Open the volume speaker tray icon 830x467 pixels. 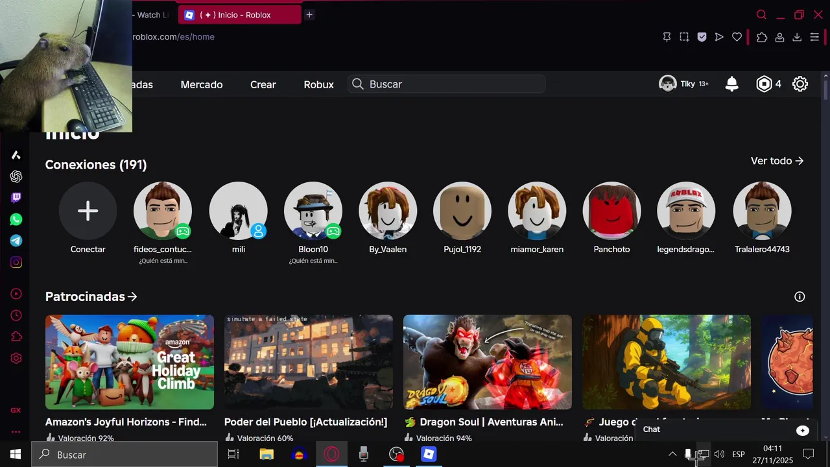(x=719, y=455)
